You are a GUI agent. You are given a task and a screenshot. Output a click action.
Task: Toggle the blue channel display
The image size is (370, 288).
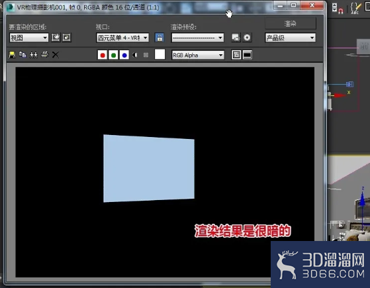tap(124, 55)
